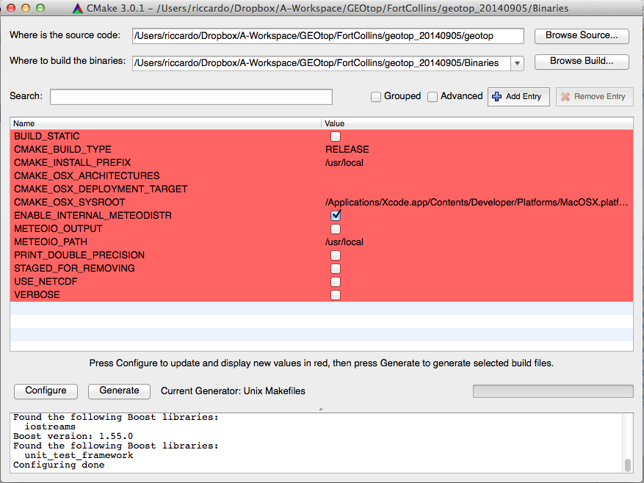The height and width of the screenshot is (483, 644).
Task: Click the METEOIO_PATH /usr/local value
Action: [x=344, y=242]
